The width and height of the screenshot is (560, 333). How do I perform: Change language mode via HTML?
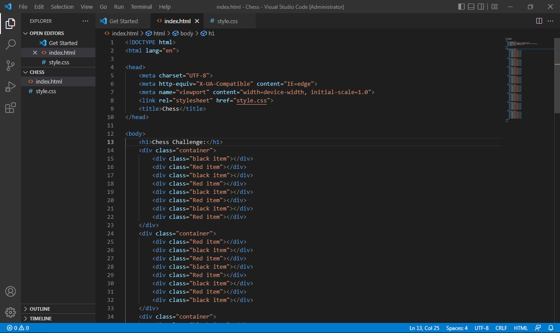pos(521,328)
